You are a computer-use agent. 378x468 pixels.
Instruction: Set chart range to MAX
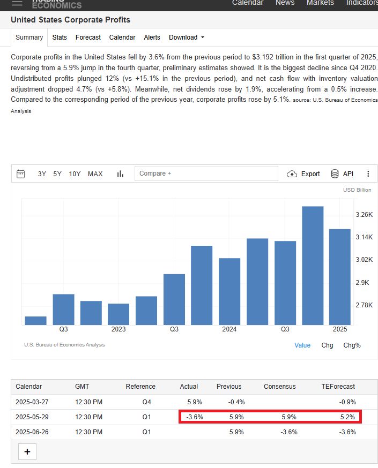95,173
